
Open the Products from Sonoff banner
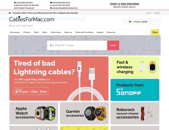[135, 90]
